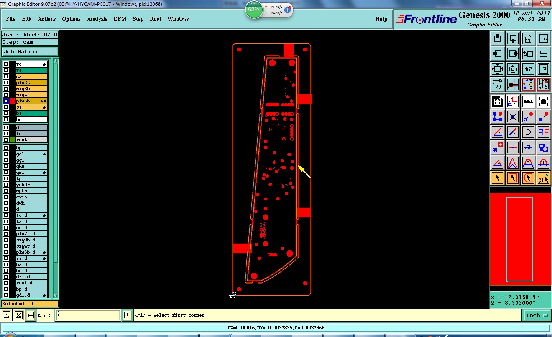552x337 pixels.
Task: Open the Rout menu
Action: click(156, 19)
